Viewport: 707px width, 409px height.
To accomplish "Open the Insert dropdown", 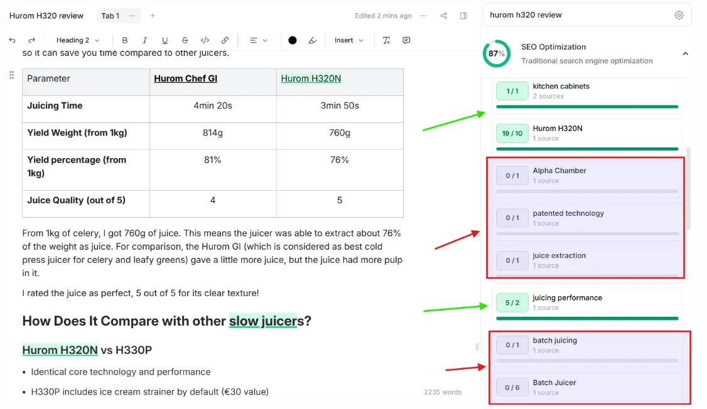I will (x=348, y=41).
